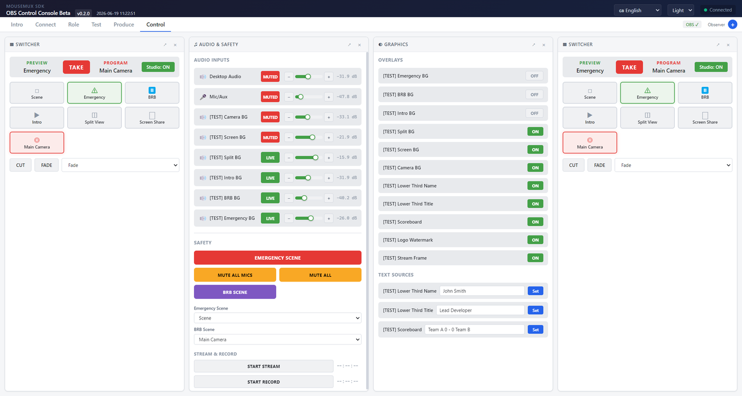Increase [TEST] Emergency BG volume with plus

329,218
